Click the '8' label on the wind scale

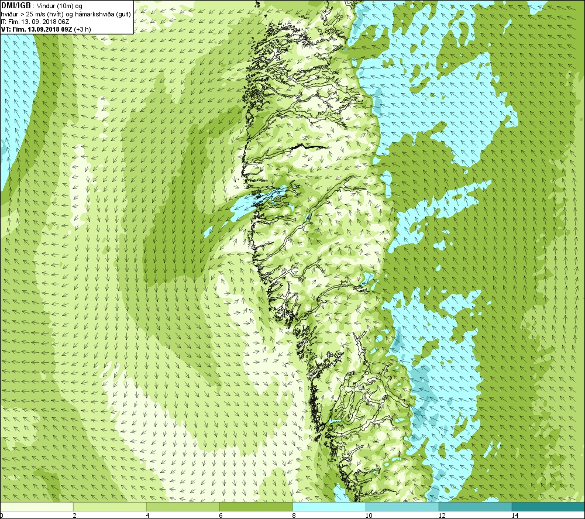pos(294,515)
